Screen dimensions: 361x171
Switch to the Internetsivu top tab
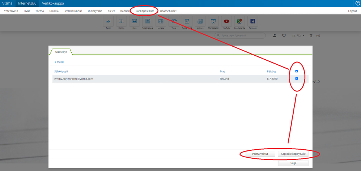(x=27, y=4)
